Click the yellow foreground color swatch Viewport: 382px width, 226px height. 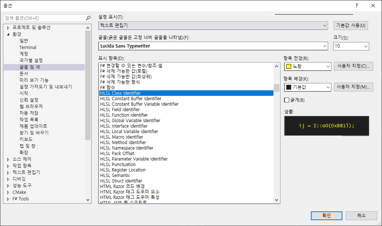(x=289, y=66)
